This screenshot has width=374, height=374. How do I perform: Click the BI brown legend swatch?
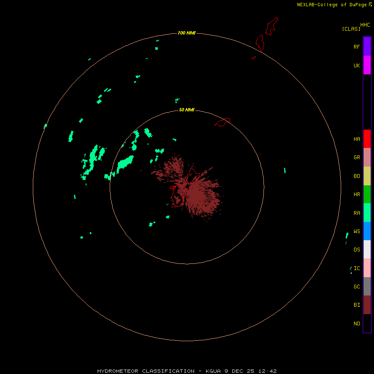(367, 305)
